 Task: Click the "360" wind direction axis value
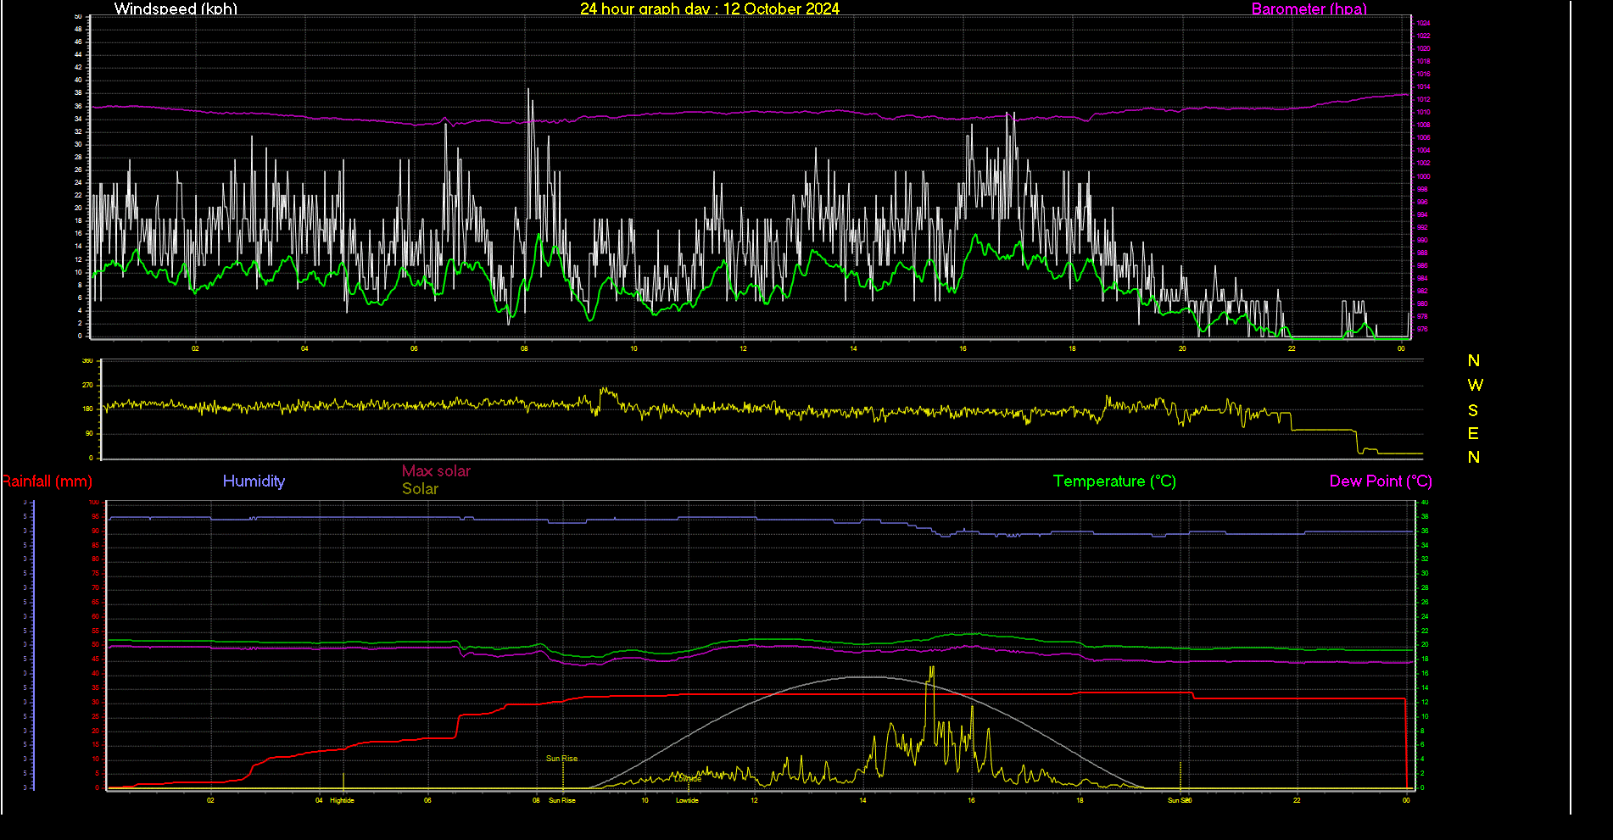87,360
